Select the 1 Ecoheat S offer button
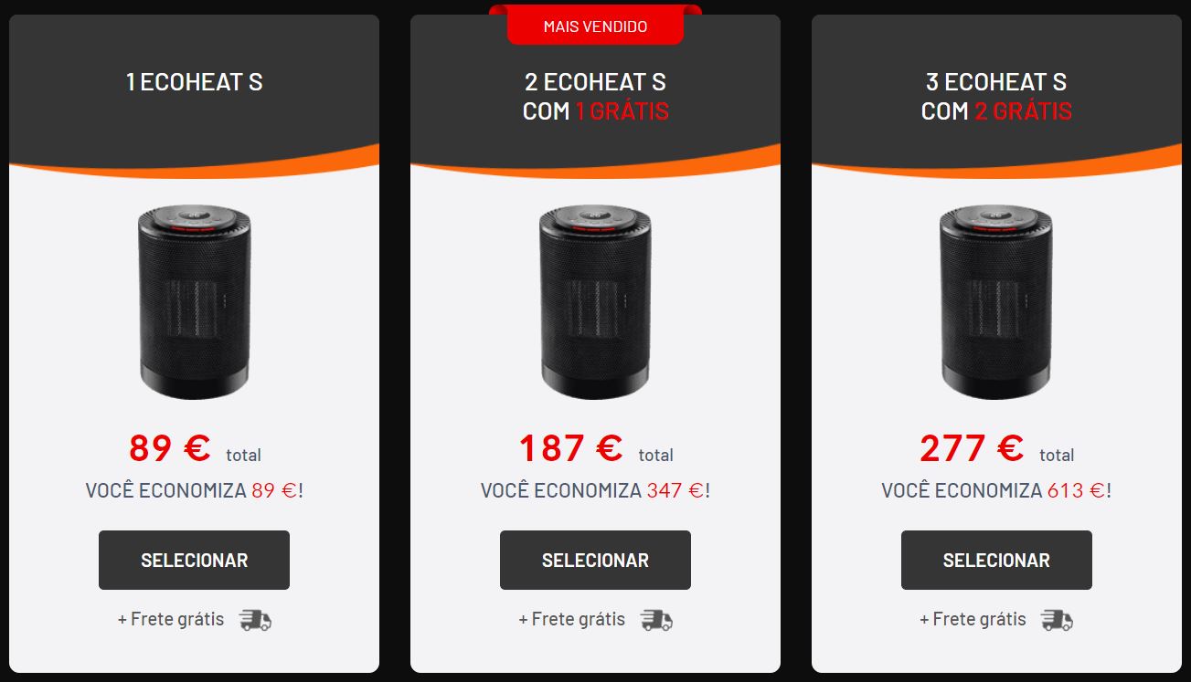Image resolution: width=1191 pixels, height=682 pixels. (194, 560)
